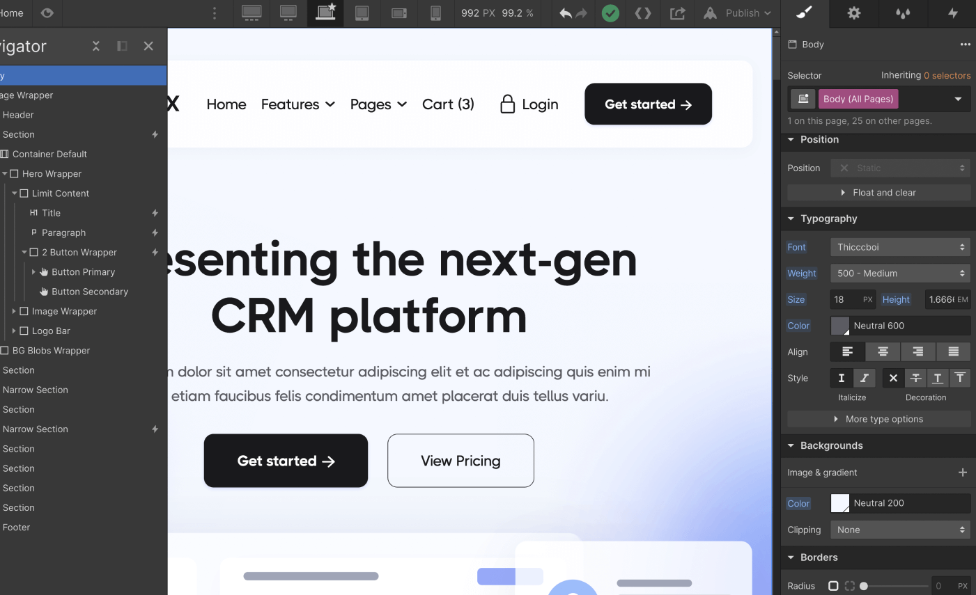
Task: Open the Style panel paintbrush icon
Action: 805,13
